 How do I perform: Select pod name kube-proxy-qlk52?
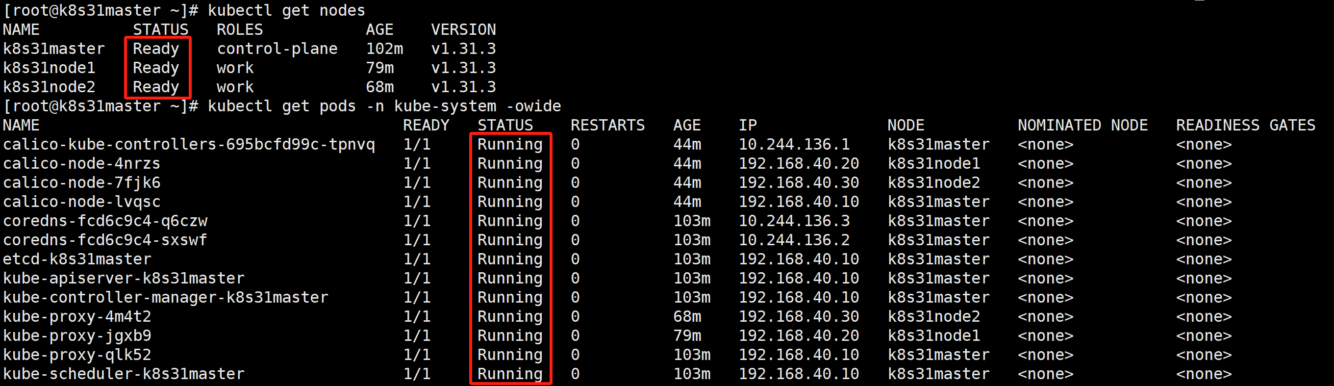77,355
